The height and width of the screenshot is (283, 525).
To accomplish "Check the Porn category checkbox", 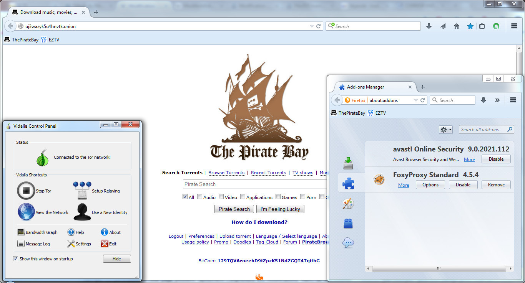I will 302,197.
